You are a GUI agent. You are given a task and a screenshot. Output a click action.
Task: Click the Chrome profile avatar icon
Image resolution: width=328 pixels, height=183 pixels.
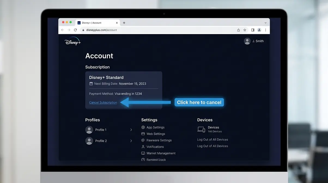tap(259, 30)
